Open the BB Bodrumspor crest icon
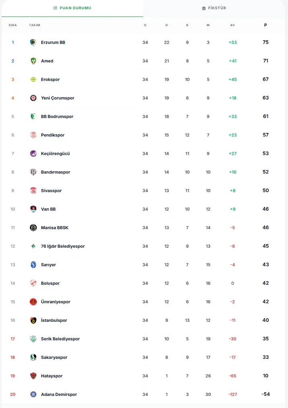The height and width of the screenshot is (408, 288). click(x=33, y=116)
